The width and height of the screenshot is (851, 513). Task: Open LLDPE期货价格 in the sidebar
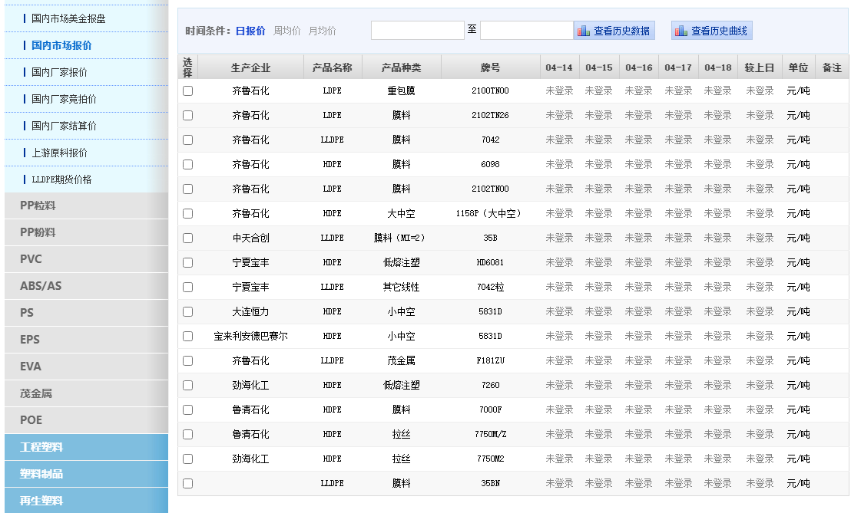[x=61, y=179]
